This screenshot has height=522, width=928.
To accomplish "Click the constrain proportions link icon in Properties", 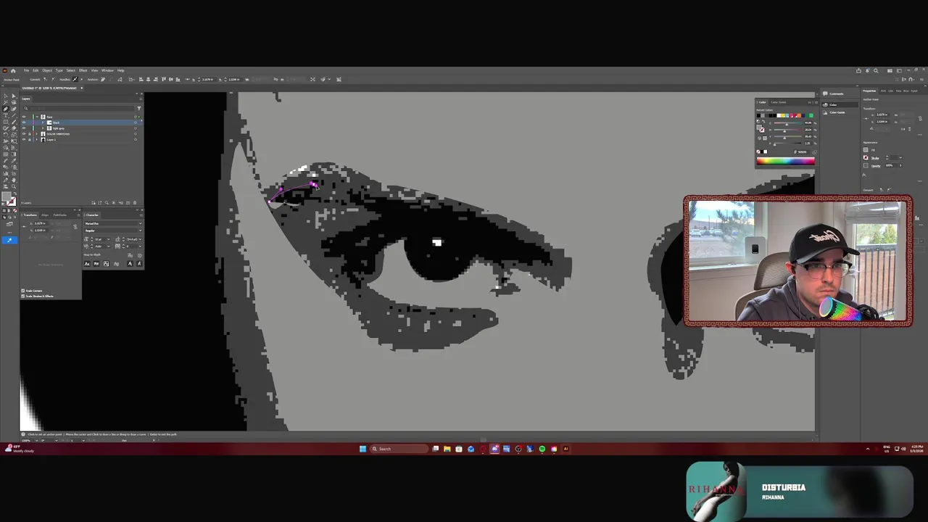I will pyautogui.click(x=920, y=118).
